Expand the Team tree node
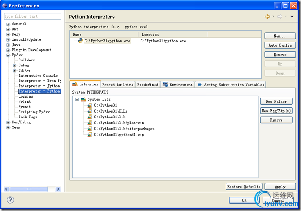Viewport: 301px width, 211px height. (8, 127)
